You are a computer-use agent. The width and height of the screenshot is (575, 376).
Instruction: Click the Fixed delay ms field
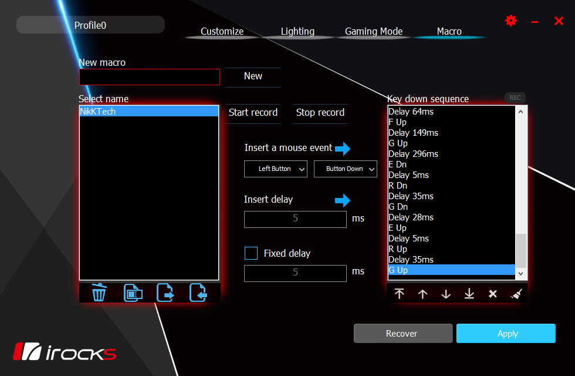pos(295,273)
